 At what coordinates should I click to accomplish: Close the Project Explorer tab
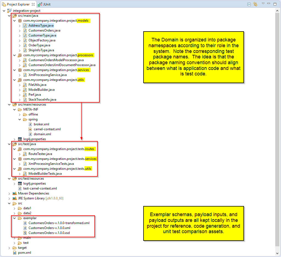click(x=33, y=4)
